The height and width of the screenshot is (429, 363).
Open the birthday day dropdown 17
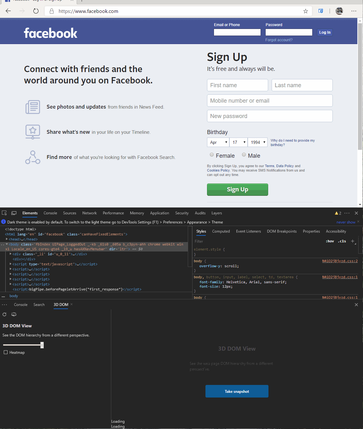coord(238,142)
